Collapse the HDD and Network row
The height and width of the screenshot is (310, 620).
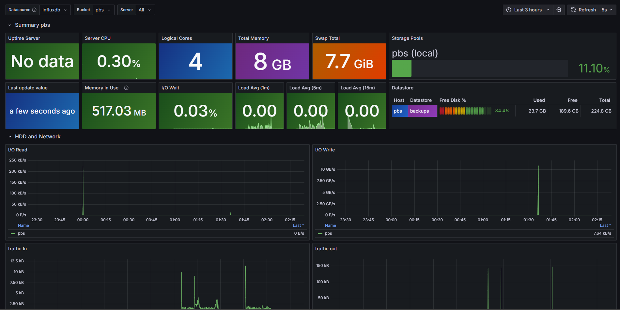(10, 137)
